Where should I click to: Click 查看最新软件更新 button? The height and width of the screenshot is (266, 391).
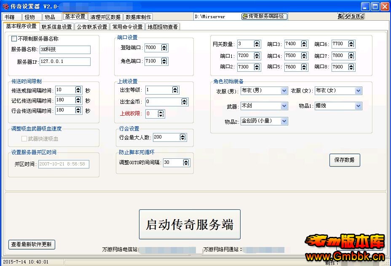click(32, 244)
